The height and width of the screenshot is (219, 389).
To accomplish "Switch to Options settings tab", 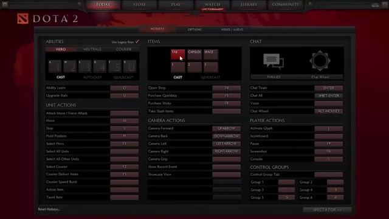I will click(x=194, y=30).
